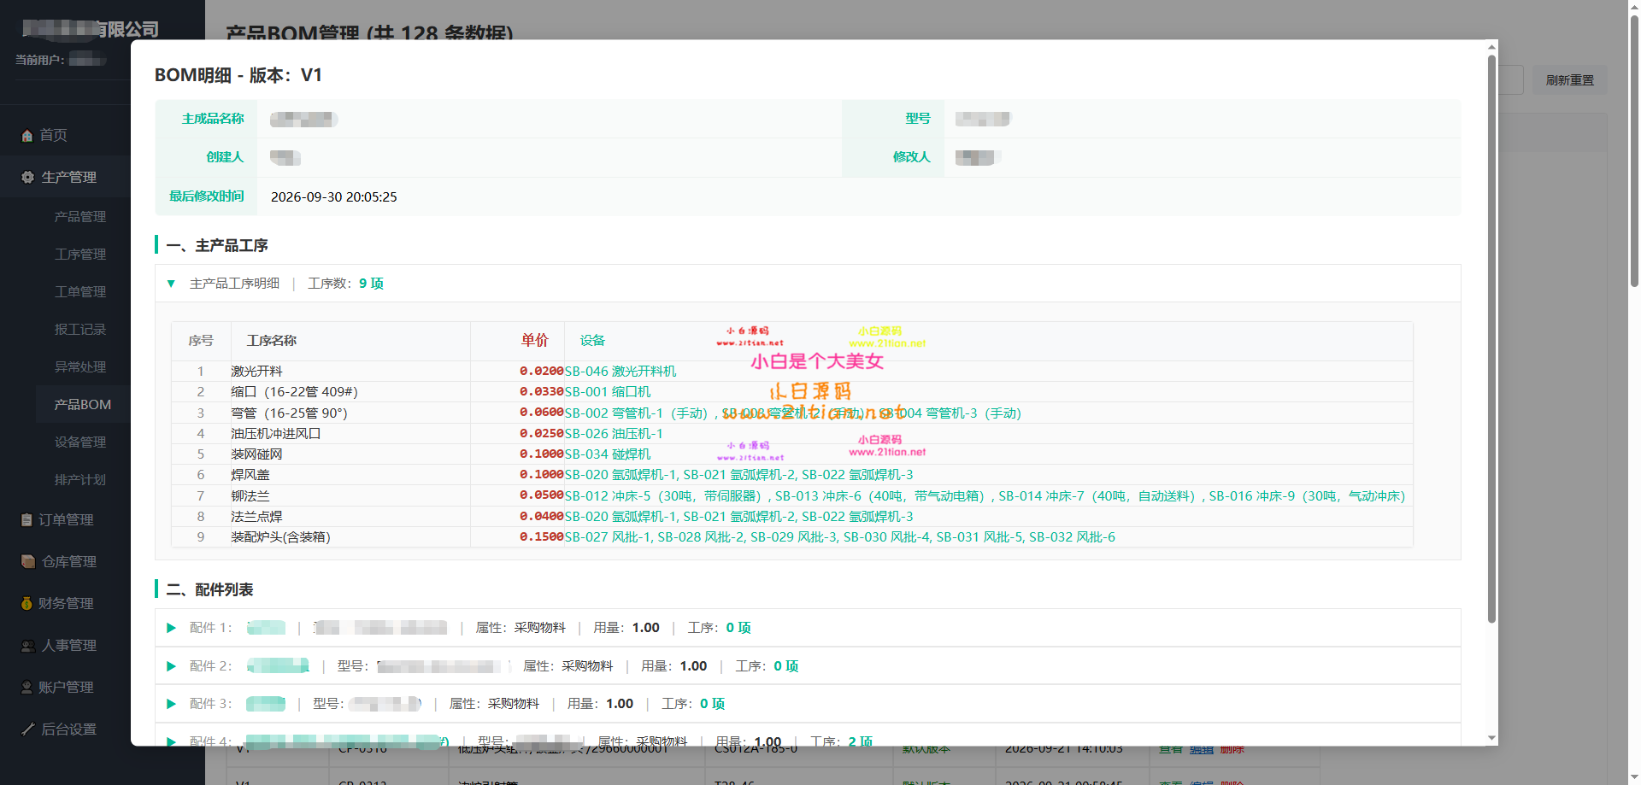
Task: Click the 账户管理 user icon
Action: point(26,688)
